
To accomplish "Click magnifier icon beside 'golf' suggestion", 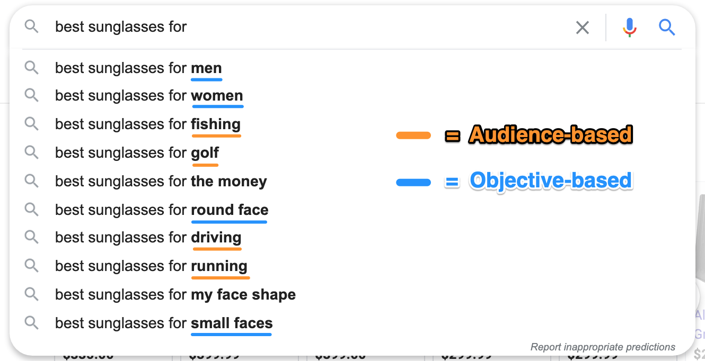I will (x=32, y=152).
